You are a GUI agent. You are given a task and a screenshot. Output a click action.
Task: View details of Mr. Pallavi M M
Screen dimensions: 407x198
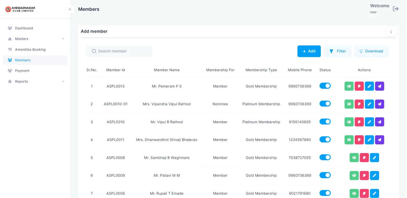pyautogui.click(x=354, y=176)
